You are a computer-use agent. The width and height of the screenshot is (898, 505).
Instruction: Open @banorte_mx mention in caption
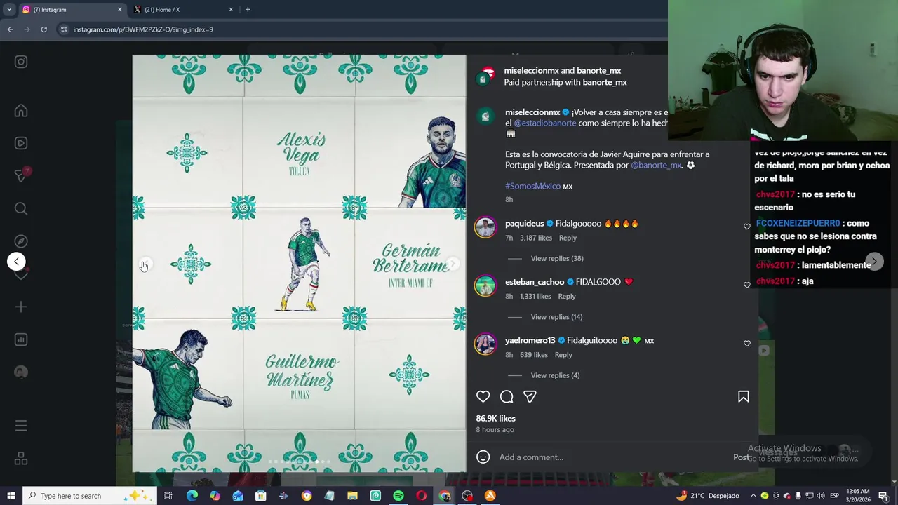656,165
